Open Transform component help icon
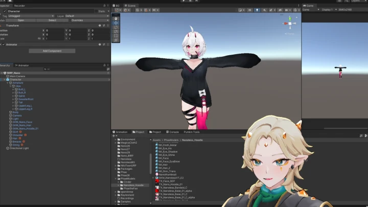The image size is (368, 207). 100,26
